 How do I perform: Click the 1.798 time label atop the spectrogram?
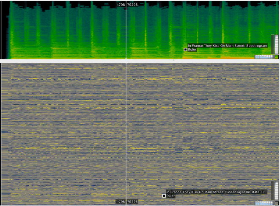[x=120, y=5]
